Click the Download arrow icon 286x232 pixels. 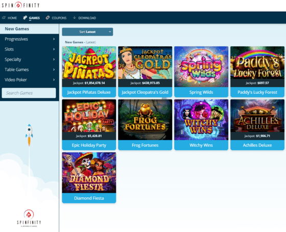coord(74,18)
